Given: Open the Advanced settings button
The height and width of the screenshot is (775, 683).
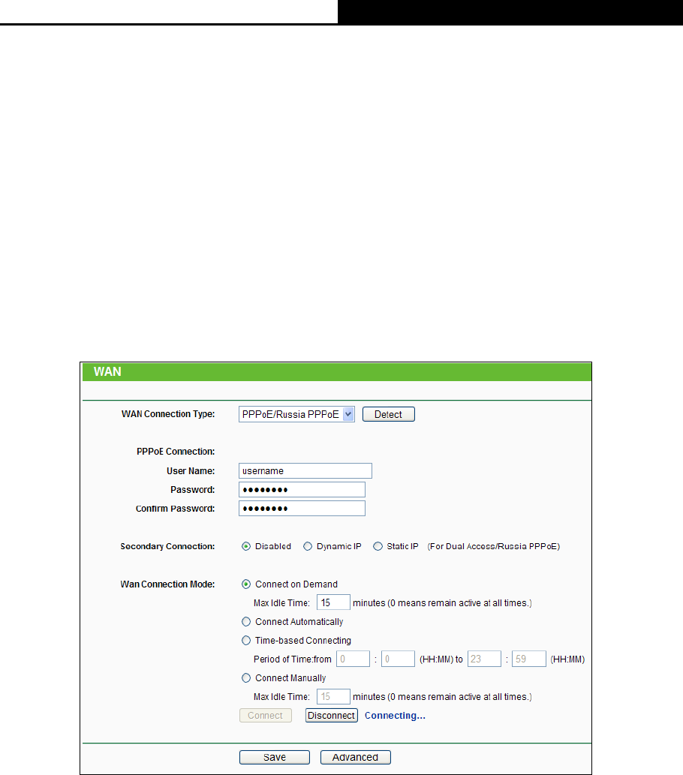Looking at the screenshot, I should [356, 757].
